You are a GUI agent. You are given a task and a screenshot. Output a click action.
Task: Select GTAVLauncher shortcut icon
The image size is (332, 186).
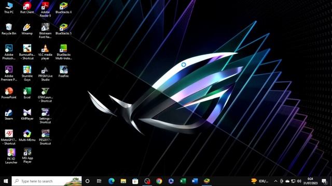(x=45, y=95)
